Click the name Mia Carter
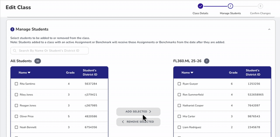The image size is (280, 137). 189,116
